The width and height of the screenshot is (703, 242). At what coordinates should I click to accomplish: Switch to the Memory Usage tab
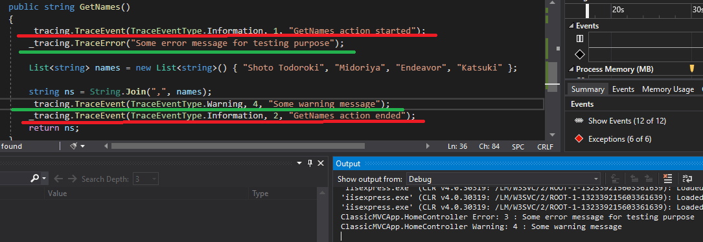pos(668,89)
